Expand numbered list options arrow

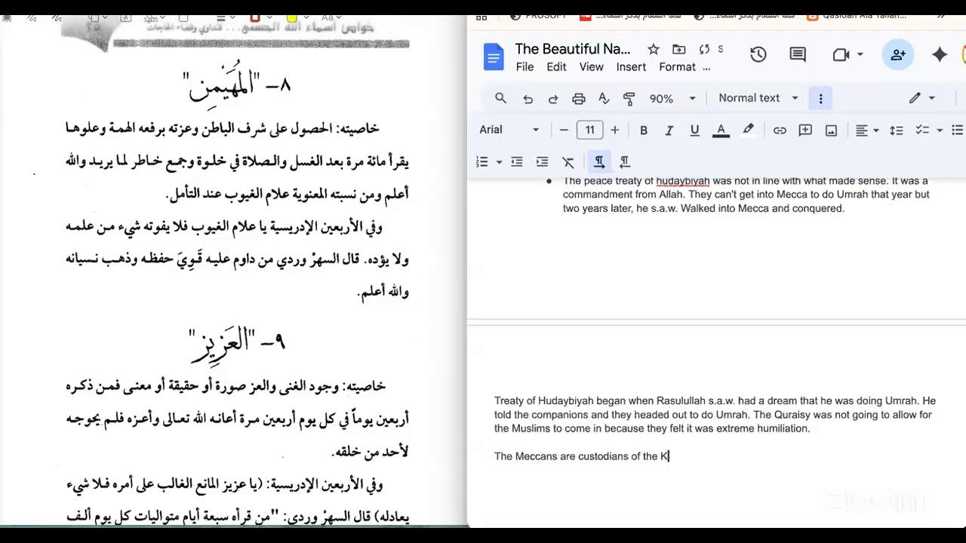[x=499, y=161]
